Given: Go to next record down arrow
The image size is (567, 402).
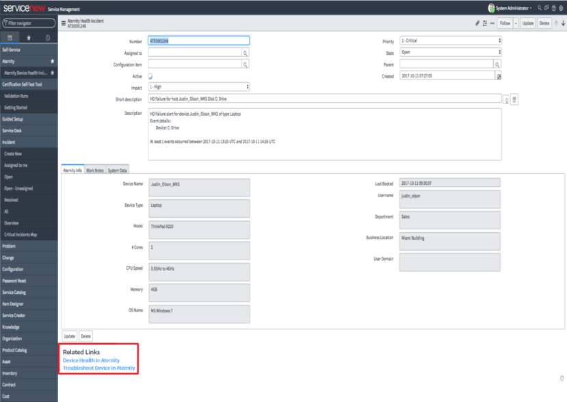Looking at the screenshot, I should [x=563, y=23].
